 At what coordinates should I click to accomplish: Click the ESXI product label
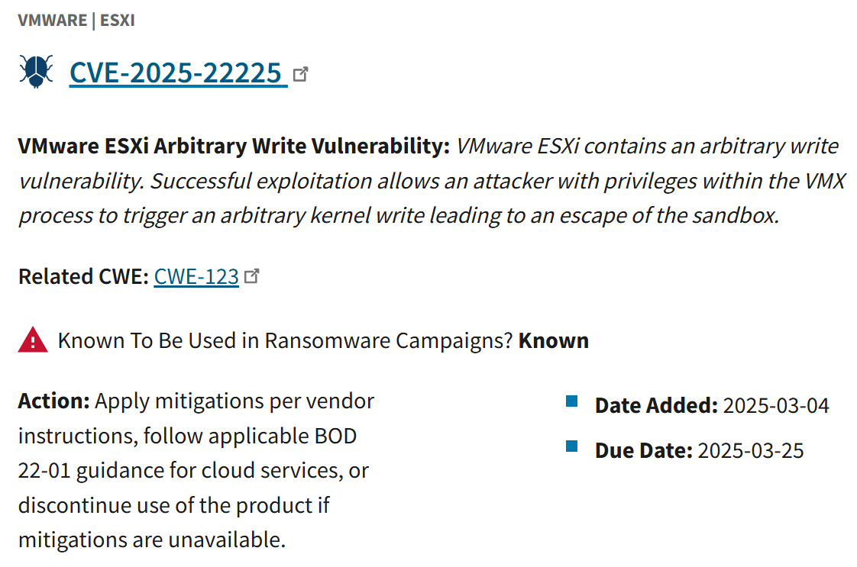click(116, 21)
